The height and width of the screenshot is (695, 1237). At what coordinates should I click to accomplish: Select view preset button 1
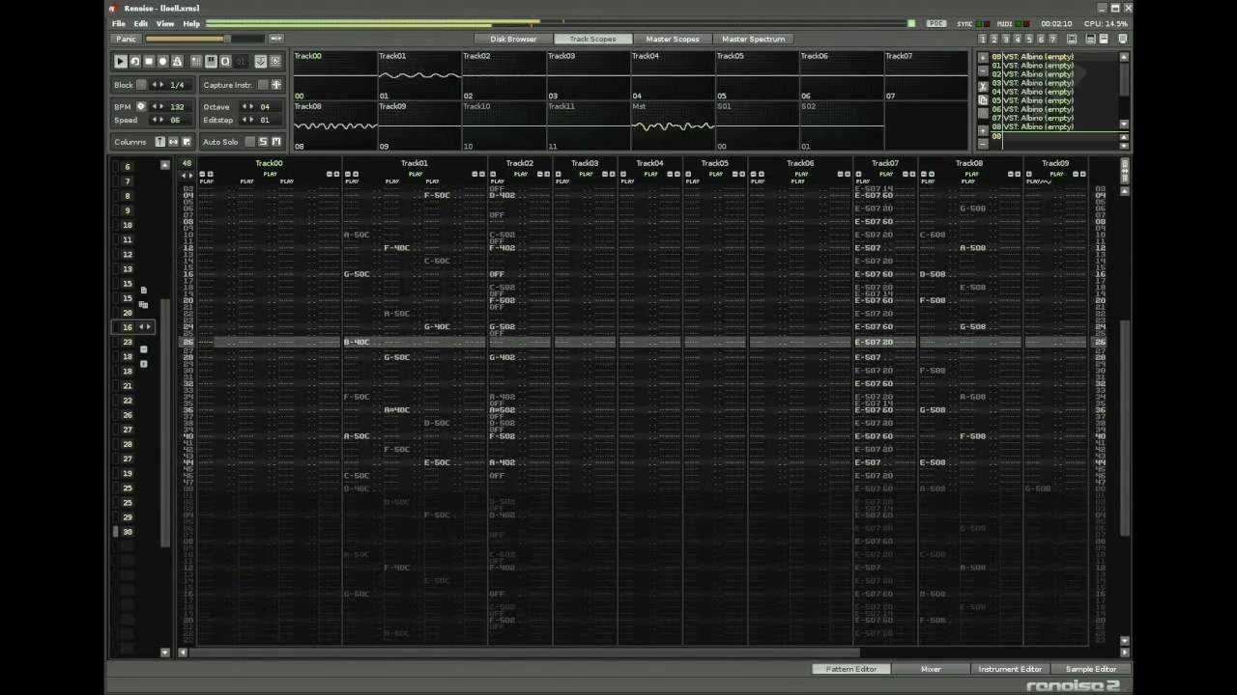[x=983, y=39]
